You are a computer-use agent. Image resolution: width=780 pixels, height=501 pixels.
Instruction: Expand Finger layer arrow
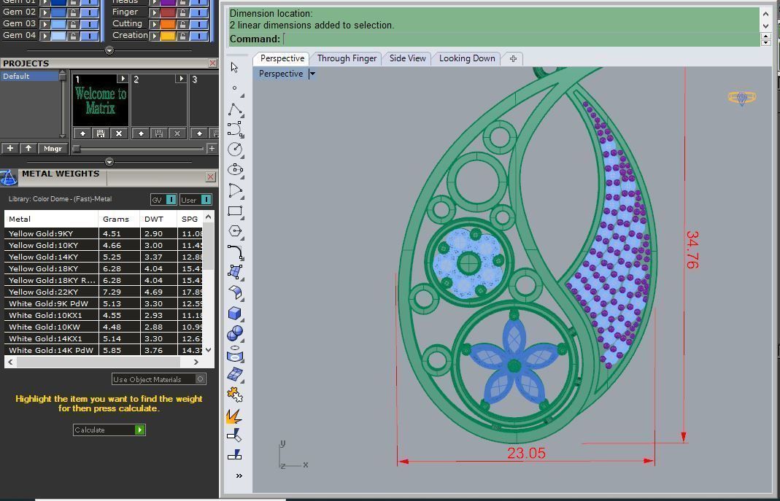[154, 12]
